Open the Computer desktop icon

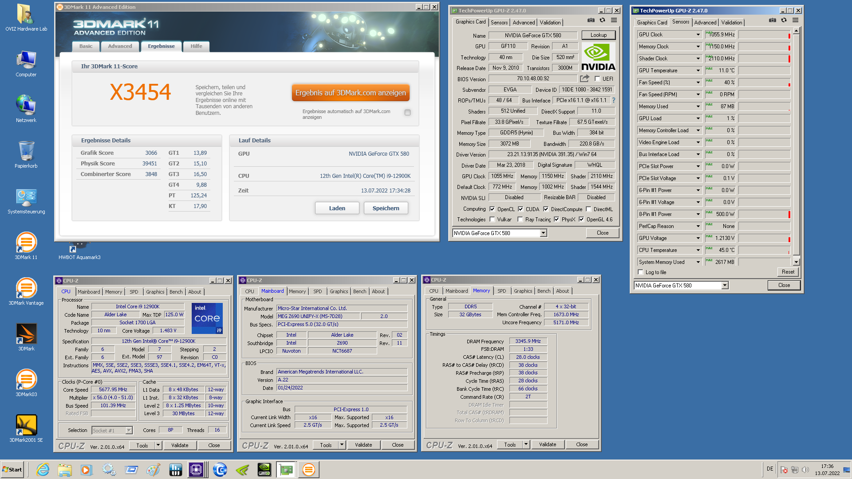pos(26,63)
